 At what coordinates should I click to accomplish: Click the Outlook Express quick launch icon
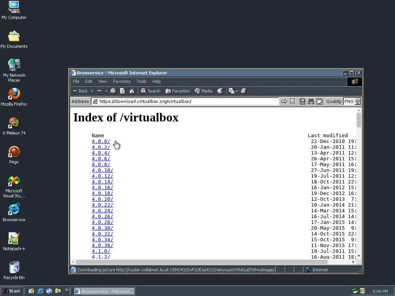pyautogui.click(x=49, y=291)
